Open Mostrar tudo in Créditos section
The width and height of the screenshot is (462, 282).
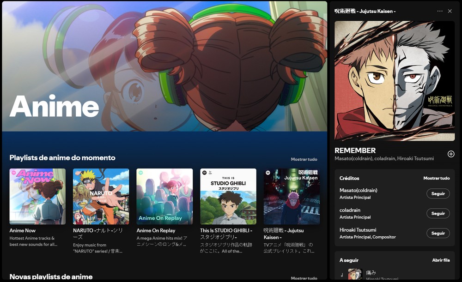pyautogui.click(x=437, y=178)
